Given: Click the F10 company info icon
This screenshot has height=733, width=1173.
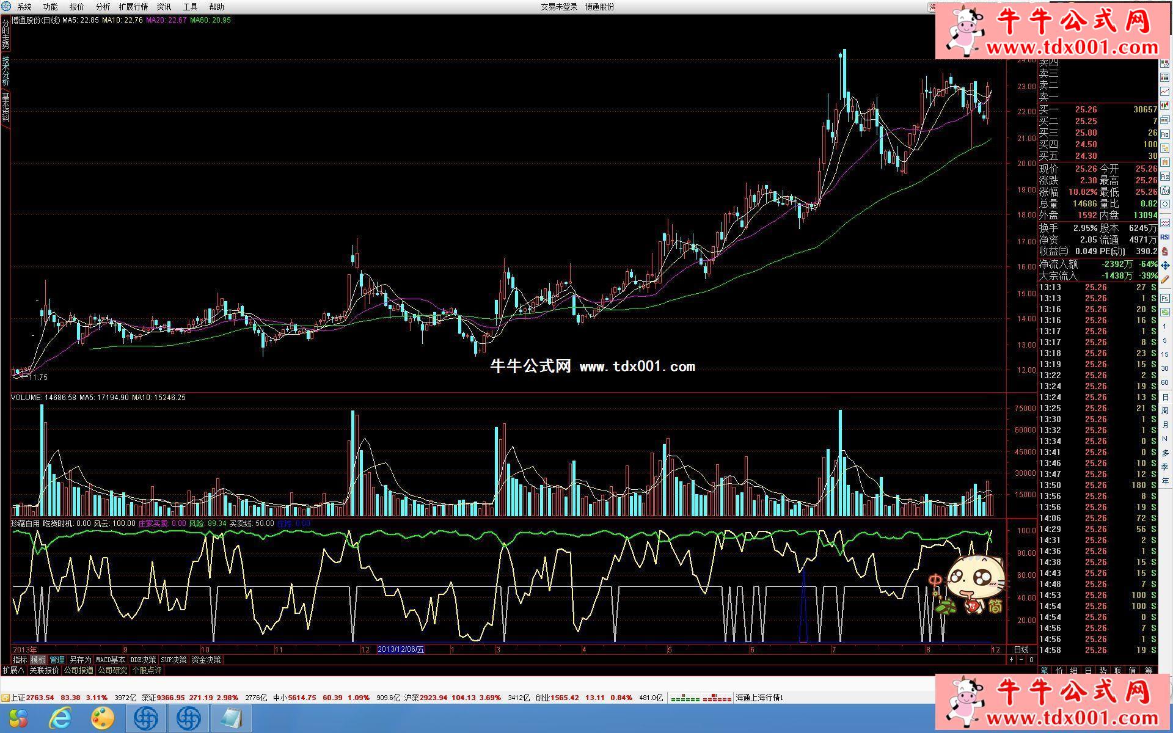Looking at the screenshot, I should tap(1165, 134).
